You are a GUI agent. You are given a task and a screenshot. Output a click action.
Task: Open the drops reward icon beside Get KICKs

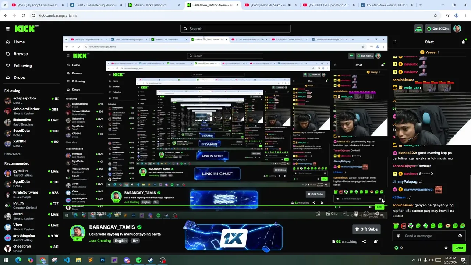pyautogui.click(x=418, y=29)
